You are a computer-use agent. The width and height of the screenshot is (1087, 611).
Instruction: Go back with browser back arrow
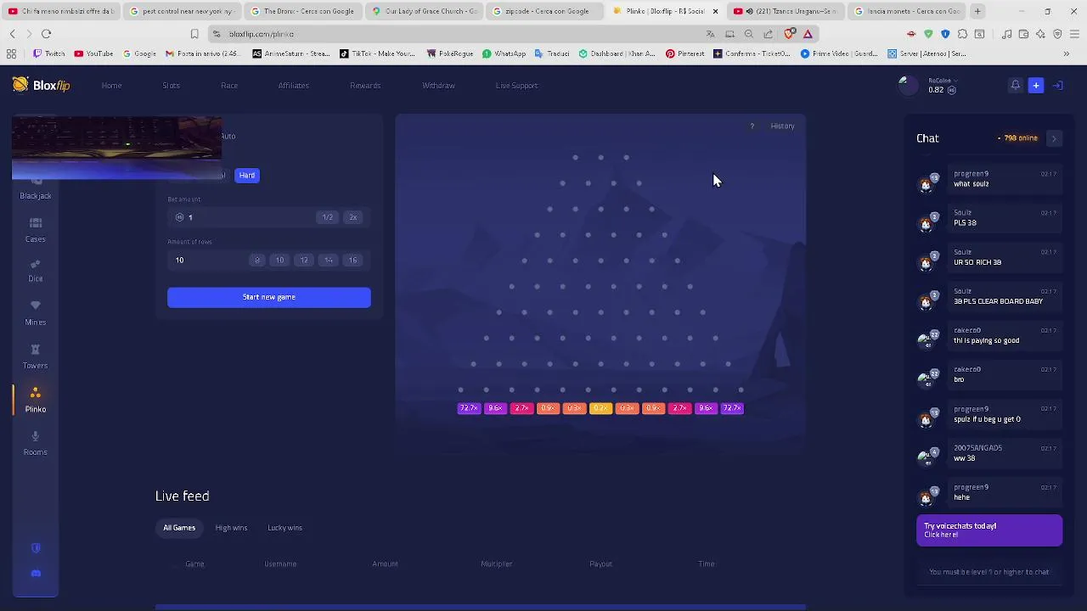pos(12,34)
